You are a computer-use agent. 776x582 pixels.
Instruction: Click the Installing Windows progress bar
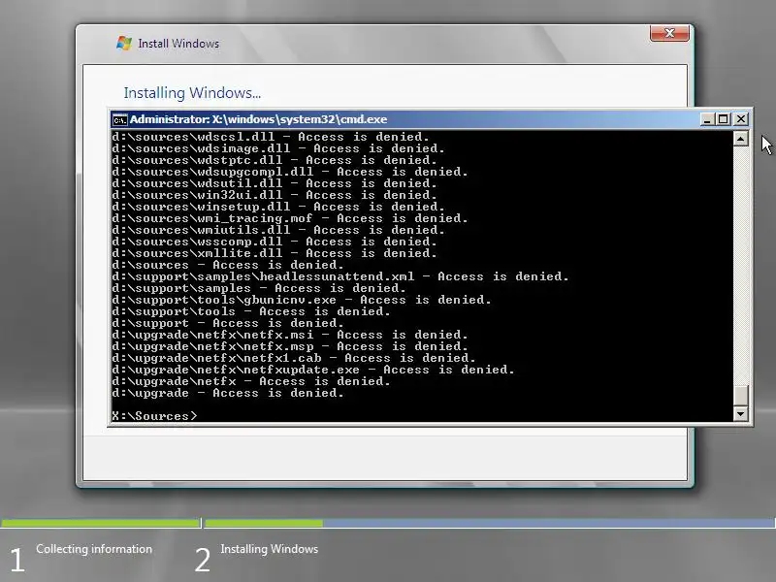click(x=490, y=523)
